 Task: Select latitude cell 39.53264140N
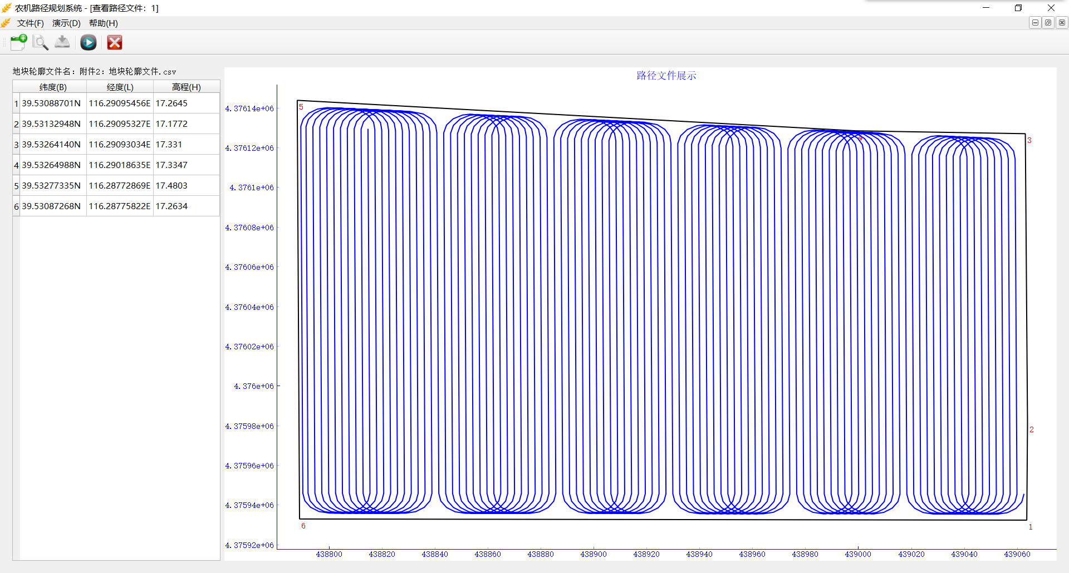click(53, 145)
